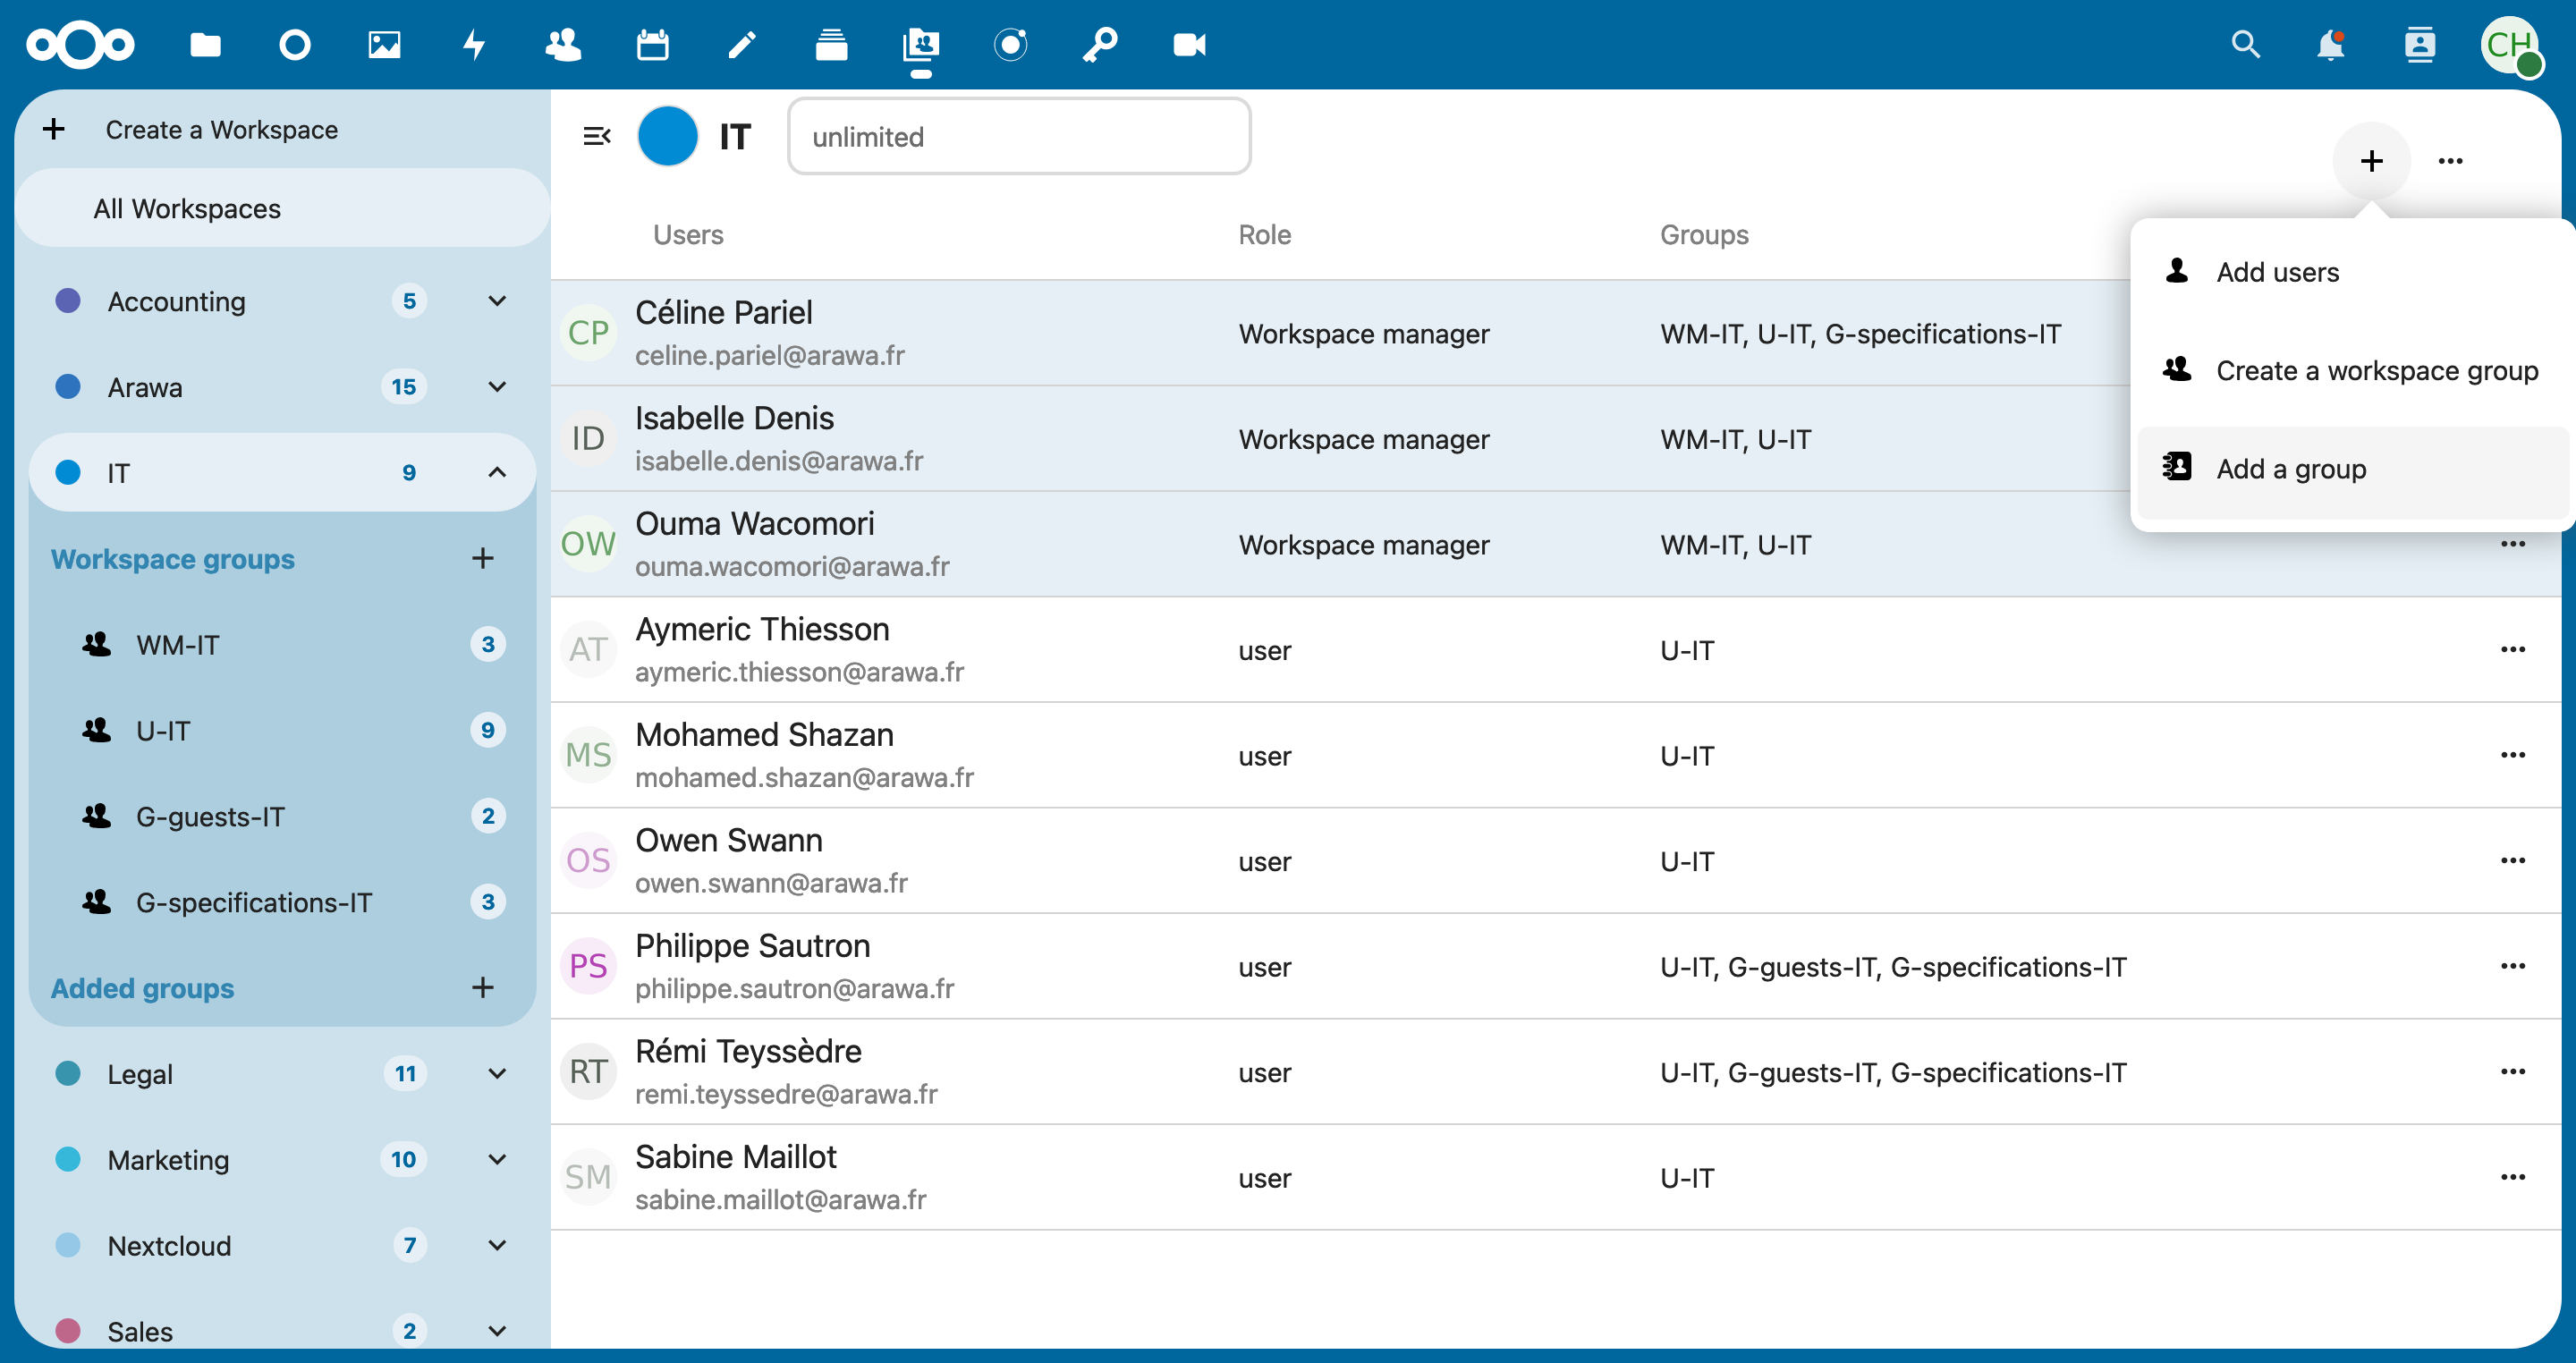Viewport: 2576px width, 1363px height.
Task: Expand the Legal workspace chevron
Action: pyautogui.click(x=497, y=1073)
